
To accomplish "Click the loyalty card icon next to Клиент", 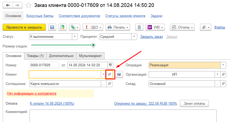I will click(x=119, y=74).
